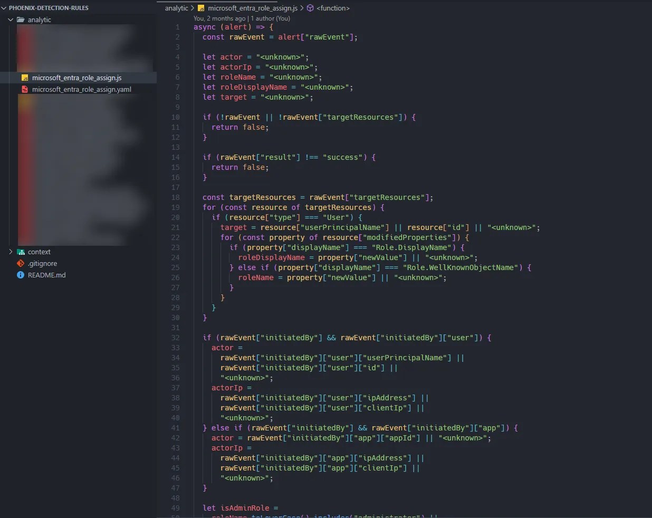Viewport: 652px width, 518px height.
Task: Click the open folder icon for analytic
Action: tap(21, 20)
